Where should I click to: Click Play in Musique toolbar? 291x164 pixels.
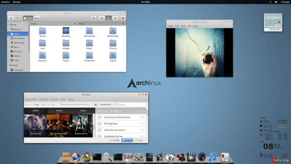(x=35, y=104)
